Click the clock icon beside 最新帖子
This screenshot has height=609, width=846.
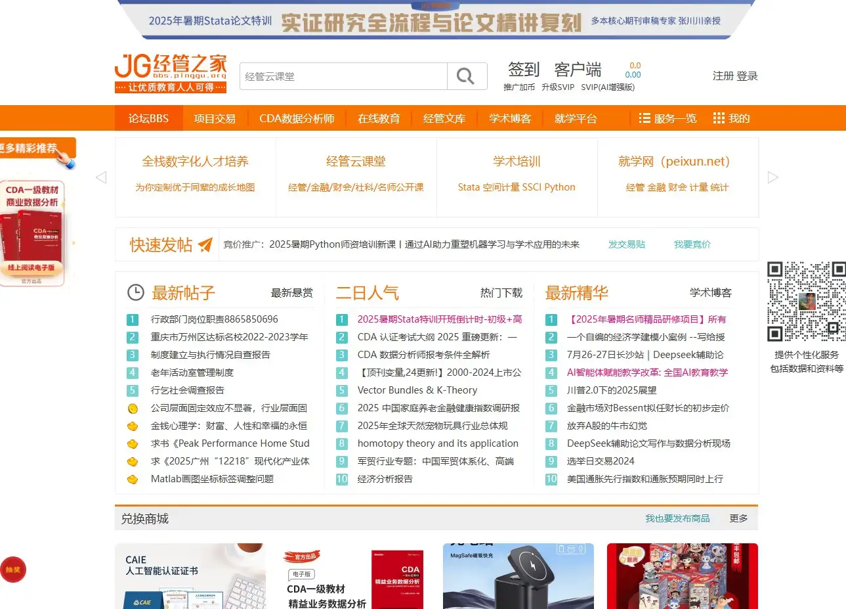[136, 293]
